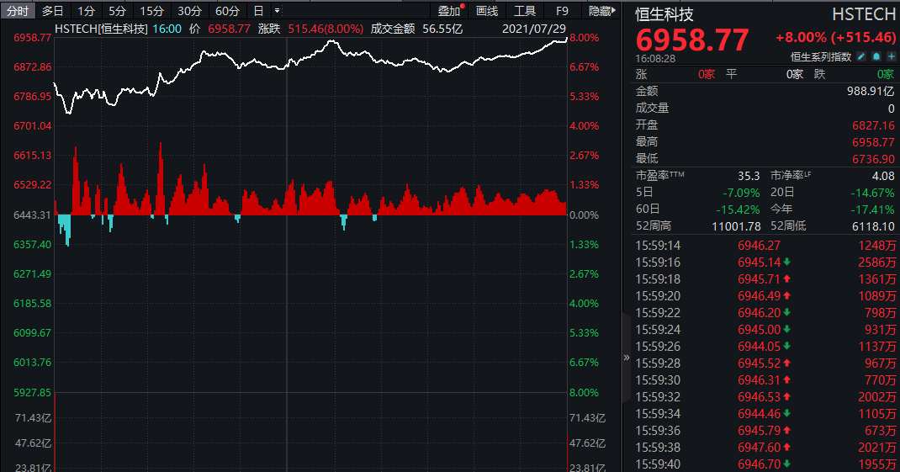Click the 市净率 value 4.08
This screenshot has width=900, height=472.
pos(883,176)
